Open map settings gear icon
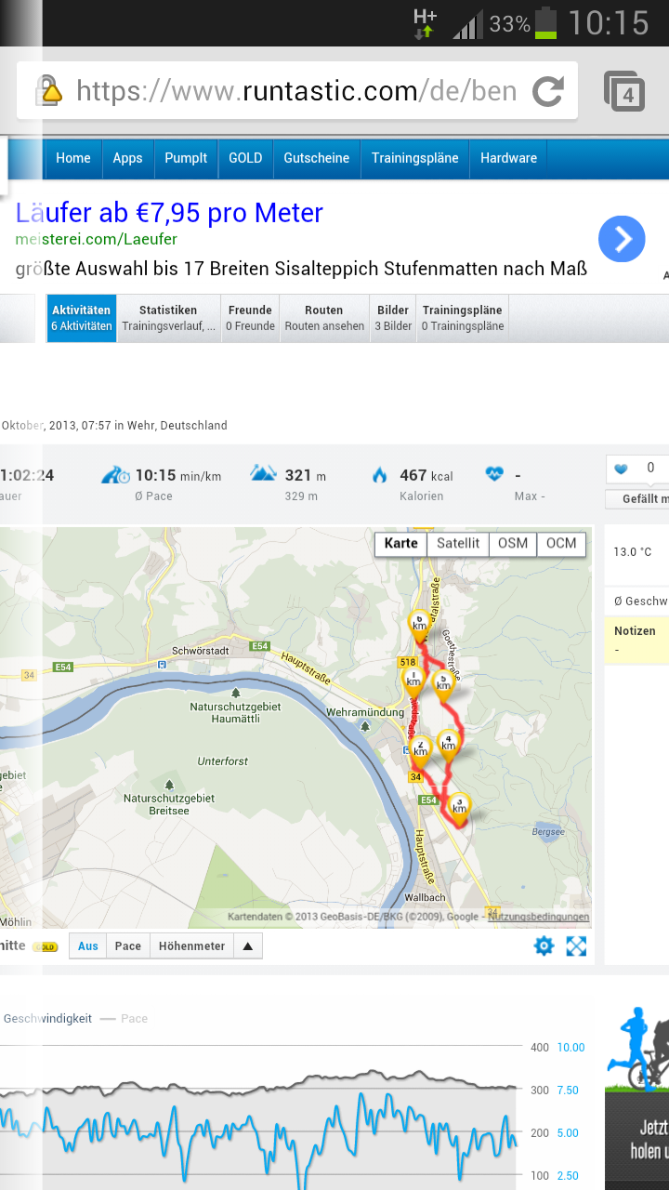The image size is (669, 1190). click(544, 946)
